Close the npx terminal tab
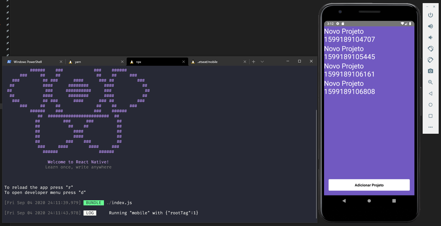Image resolution: width=441 pixels, height=226 pixels. pos(184,62)
